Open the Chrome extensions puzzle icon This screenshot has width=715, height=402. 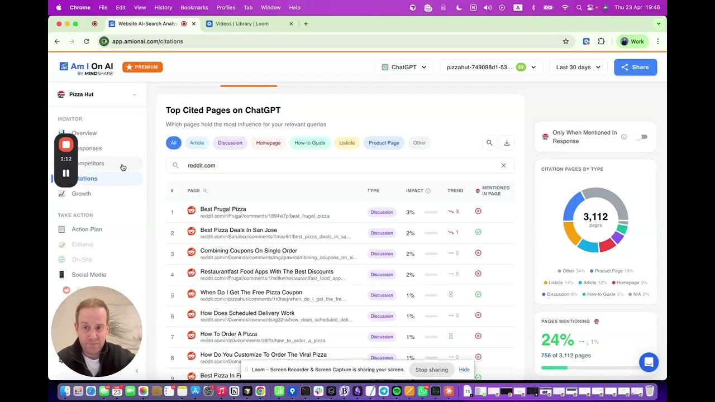(x=602, y=41)
